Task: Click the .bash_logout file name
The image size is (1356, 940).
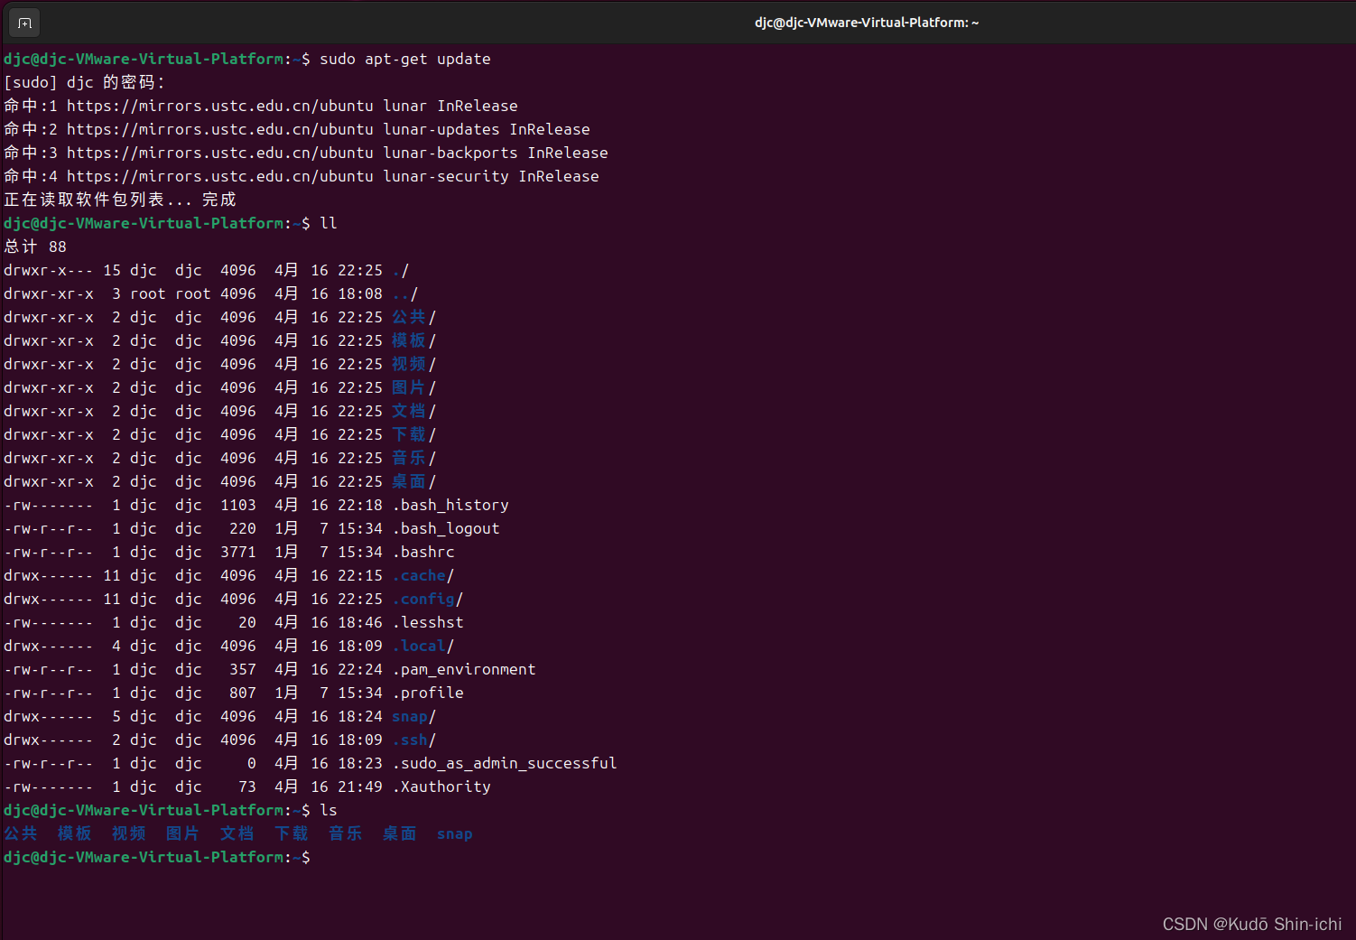Action: coord(446,528)
